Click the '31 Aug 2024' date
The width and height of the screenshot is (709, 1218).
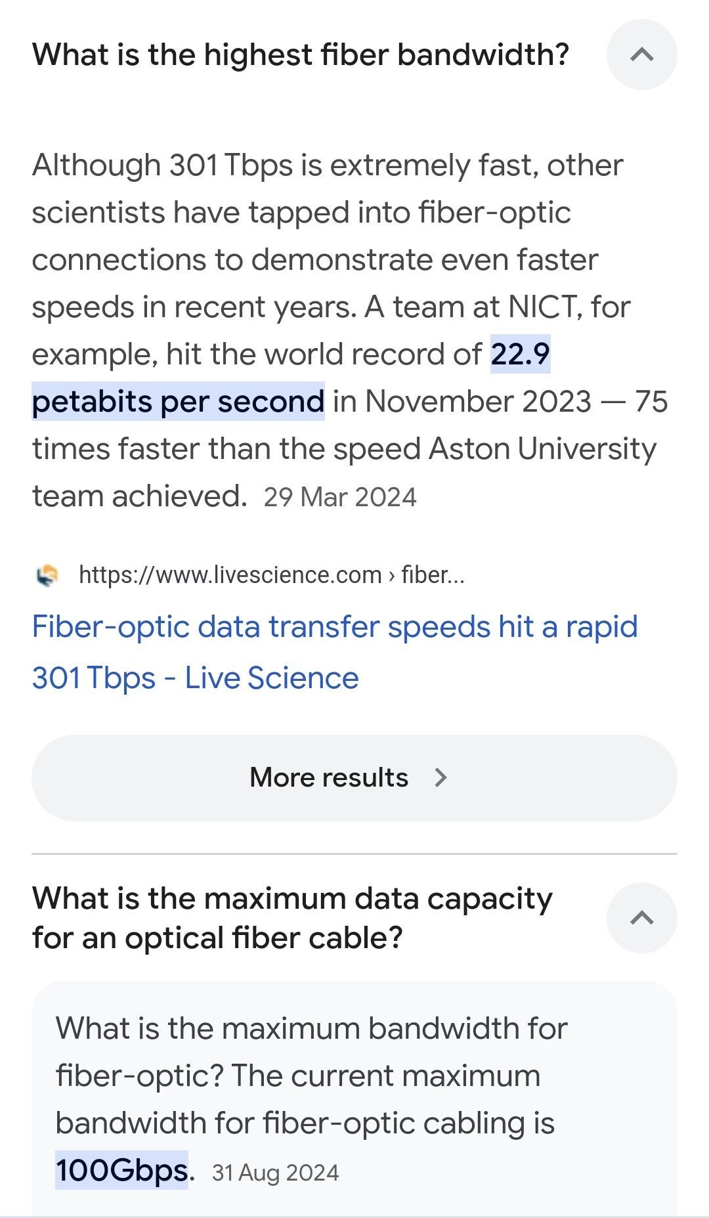point(275,1173)
